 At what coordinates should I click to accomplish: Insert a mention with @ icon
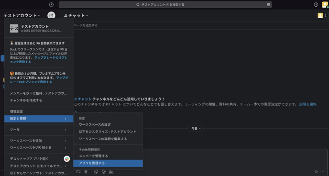(x=103, y=172)
